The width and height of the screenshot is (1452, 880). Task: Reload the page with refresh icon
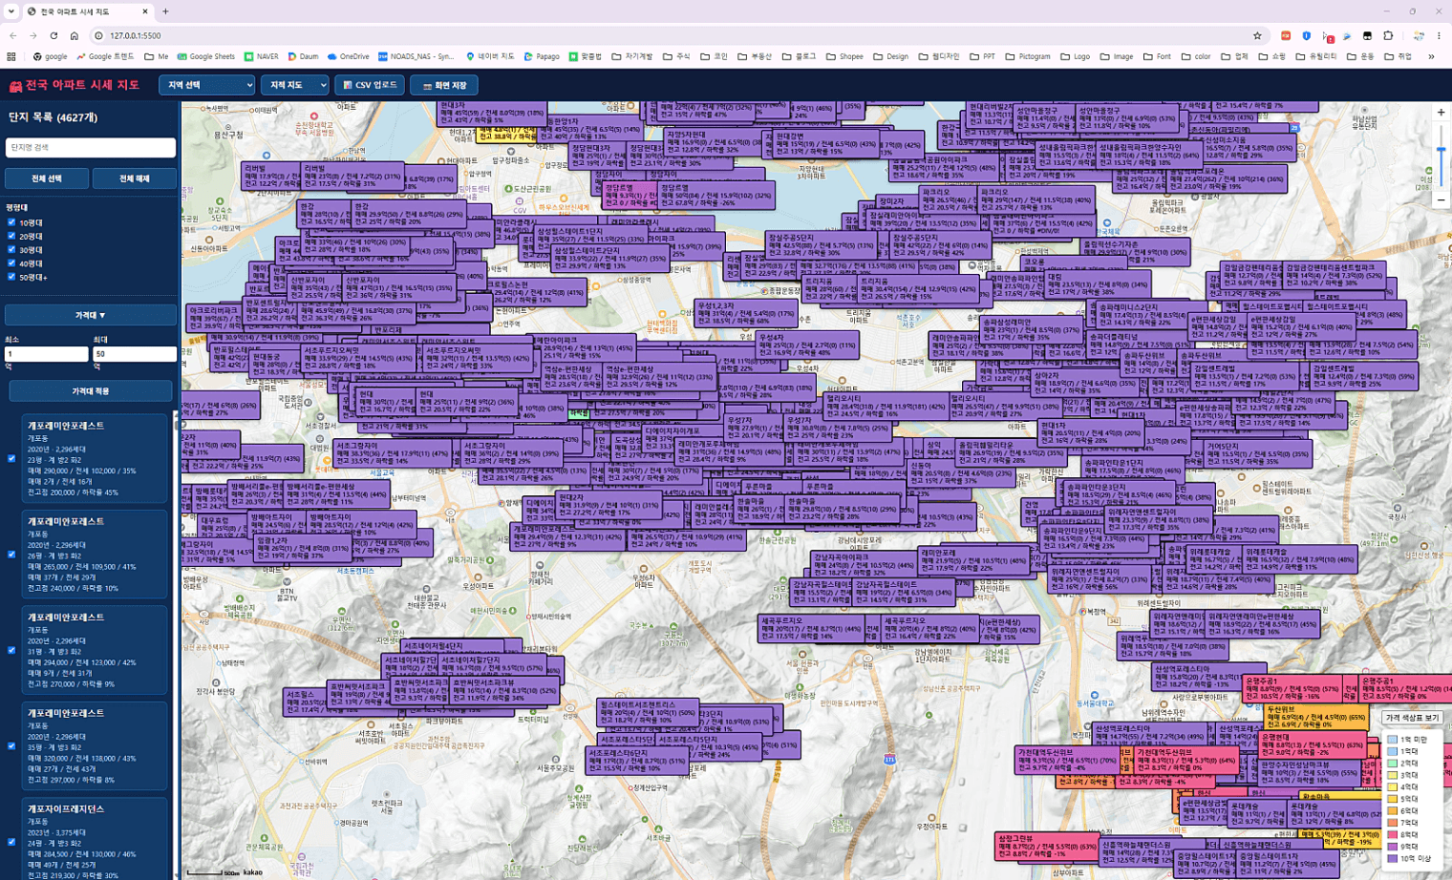(53, 35)
